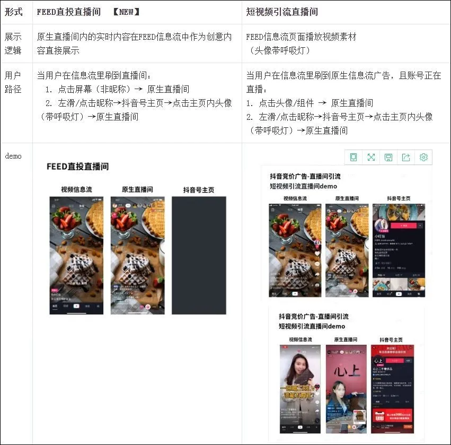Screen dimensions: 451x445
Task: Open the comment bubble icon on the feed video
Action: tap(317, 264)
